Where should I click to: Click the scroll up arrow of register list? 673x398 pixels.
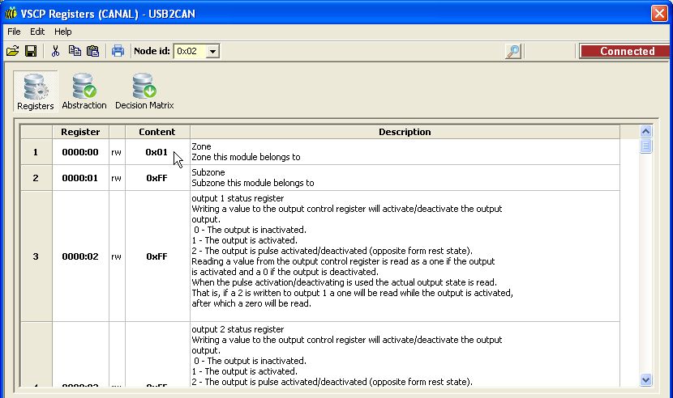645,131
